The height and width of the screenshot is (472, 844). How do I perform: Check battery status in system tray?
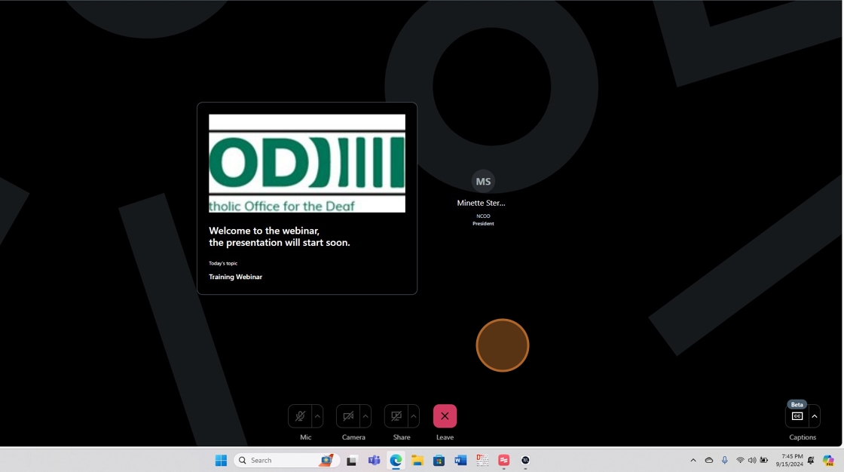764,460
